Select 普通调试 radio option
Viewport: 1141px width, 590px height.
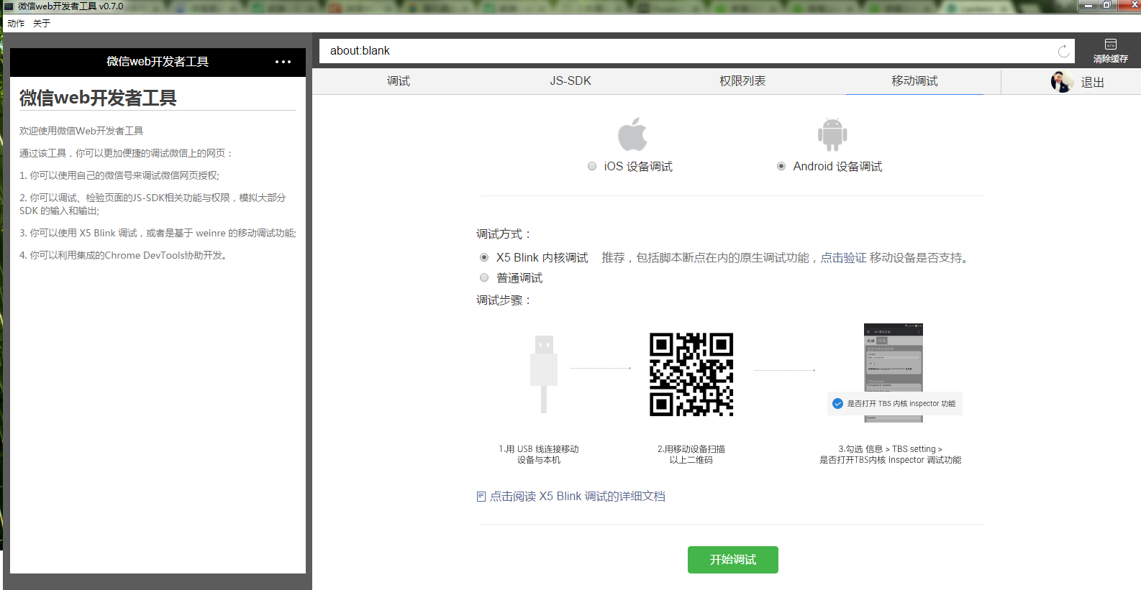tap(484, 277)
